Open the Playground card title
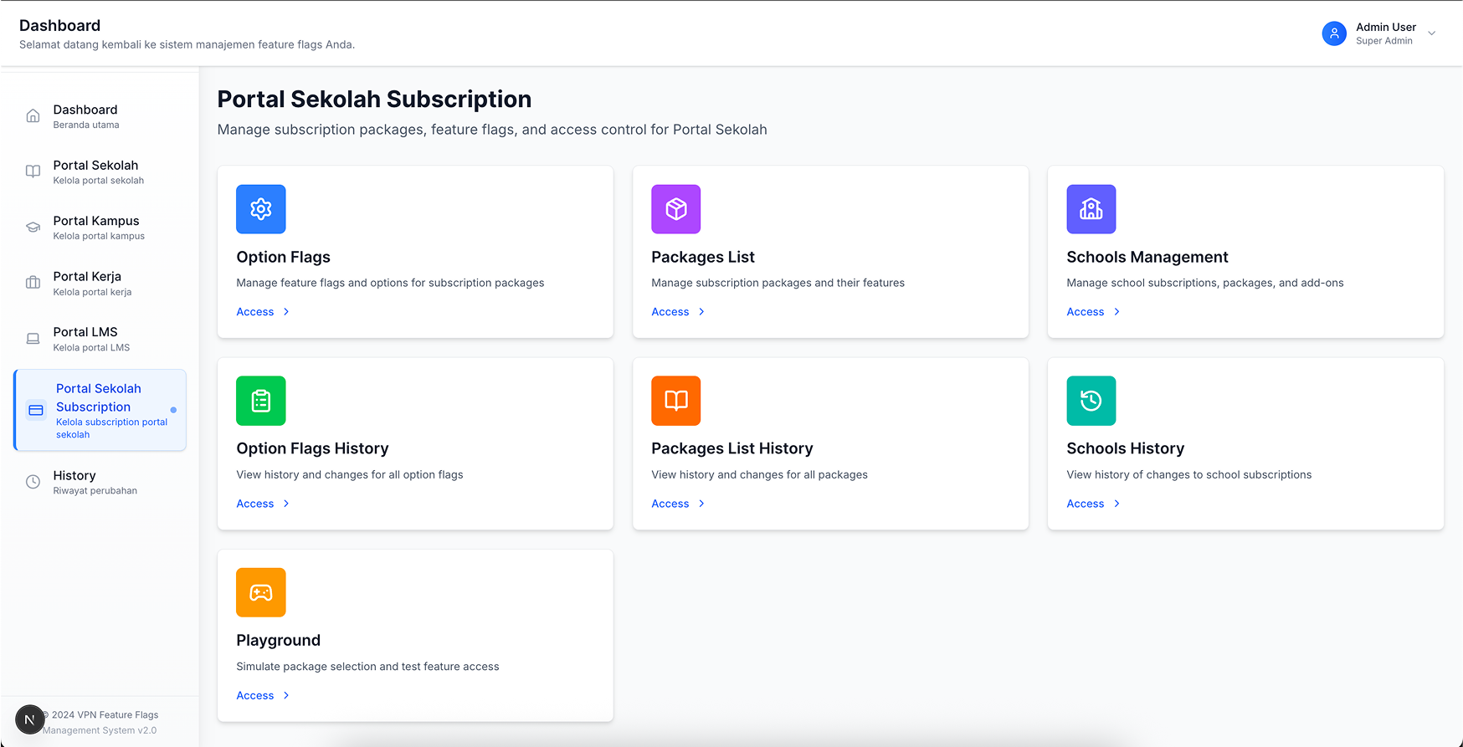Screen dimensions: 1463x747 (x=278, y=640)
